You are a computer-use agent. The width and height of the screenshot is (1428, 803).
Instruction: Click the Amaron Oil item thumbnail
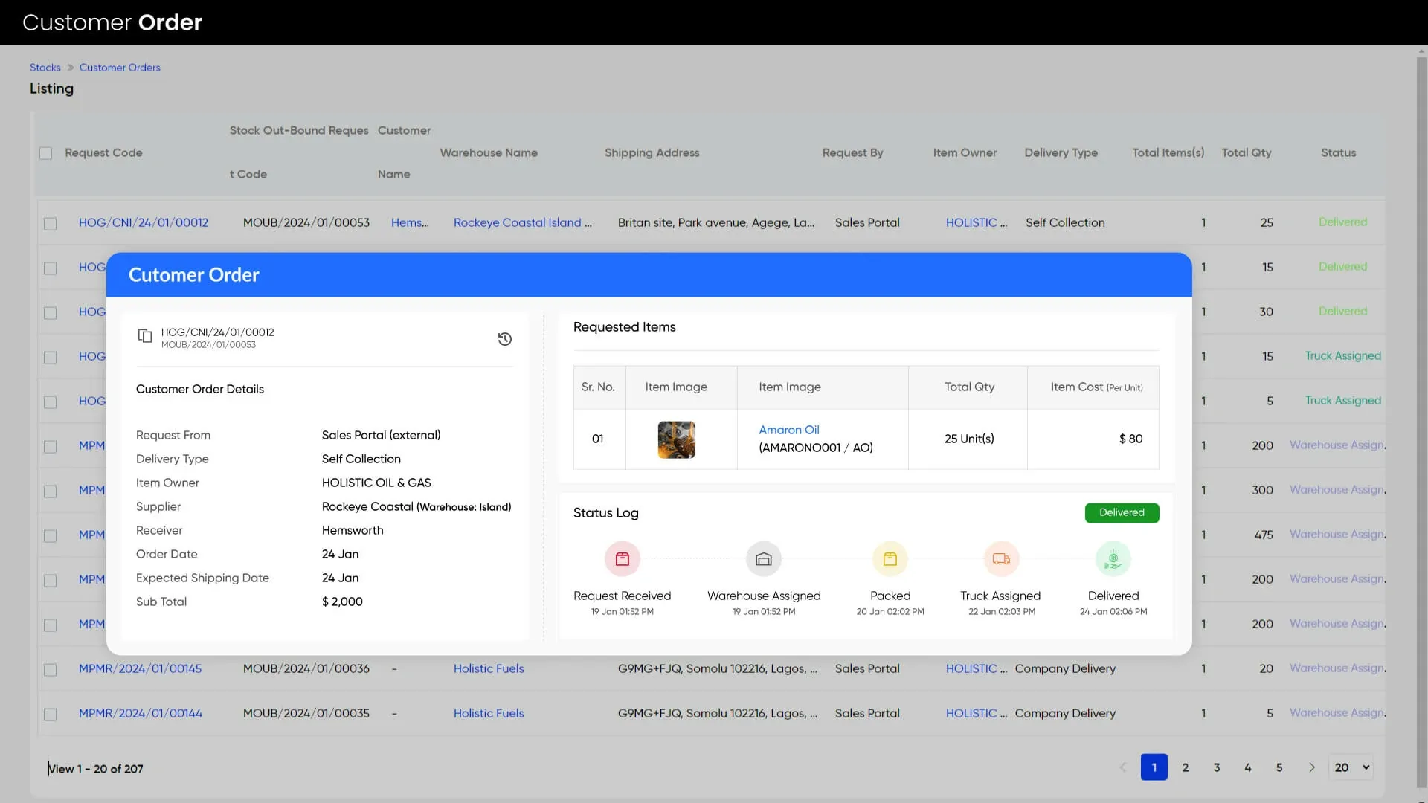click(676, 439)
